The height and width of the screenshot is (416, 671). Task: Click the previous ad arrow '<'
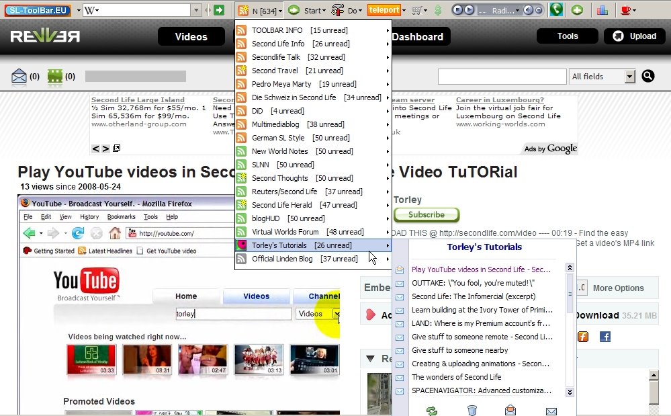95,149
